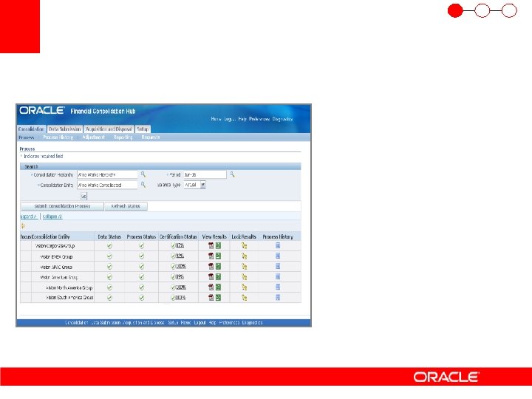Switch to Consolidation tab

click(31, 129)
